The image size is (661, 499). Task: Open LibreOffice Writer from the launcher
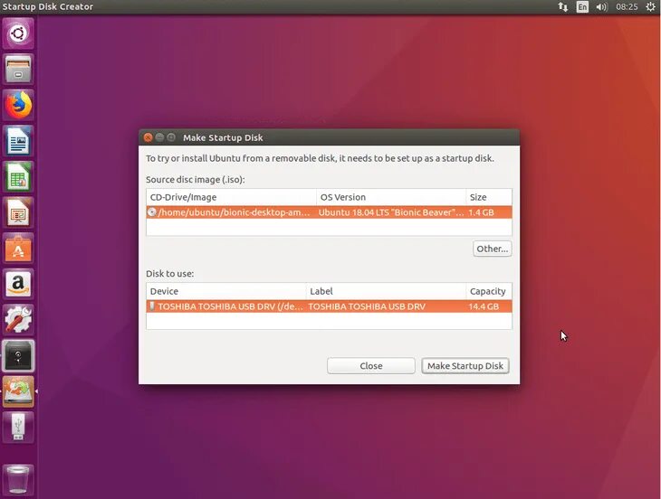point(18,140)
